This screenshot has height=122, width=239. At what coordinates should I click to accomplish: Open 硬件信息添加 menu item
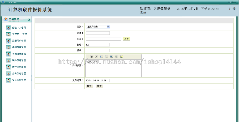click(x=19, y=67)
